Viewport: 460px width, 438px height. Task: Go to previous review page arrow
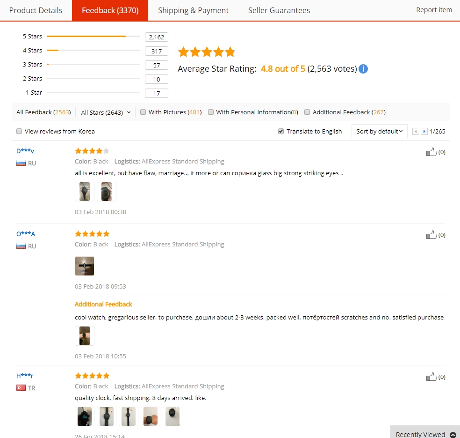click(x=416, y=132)
